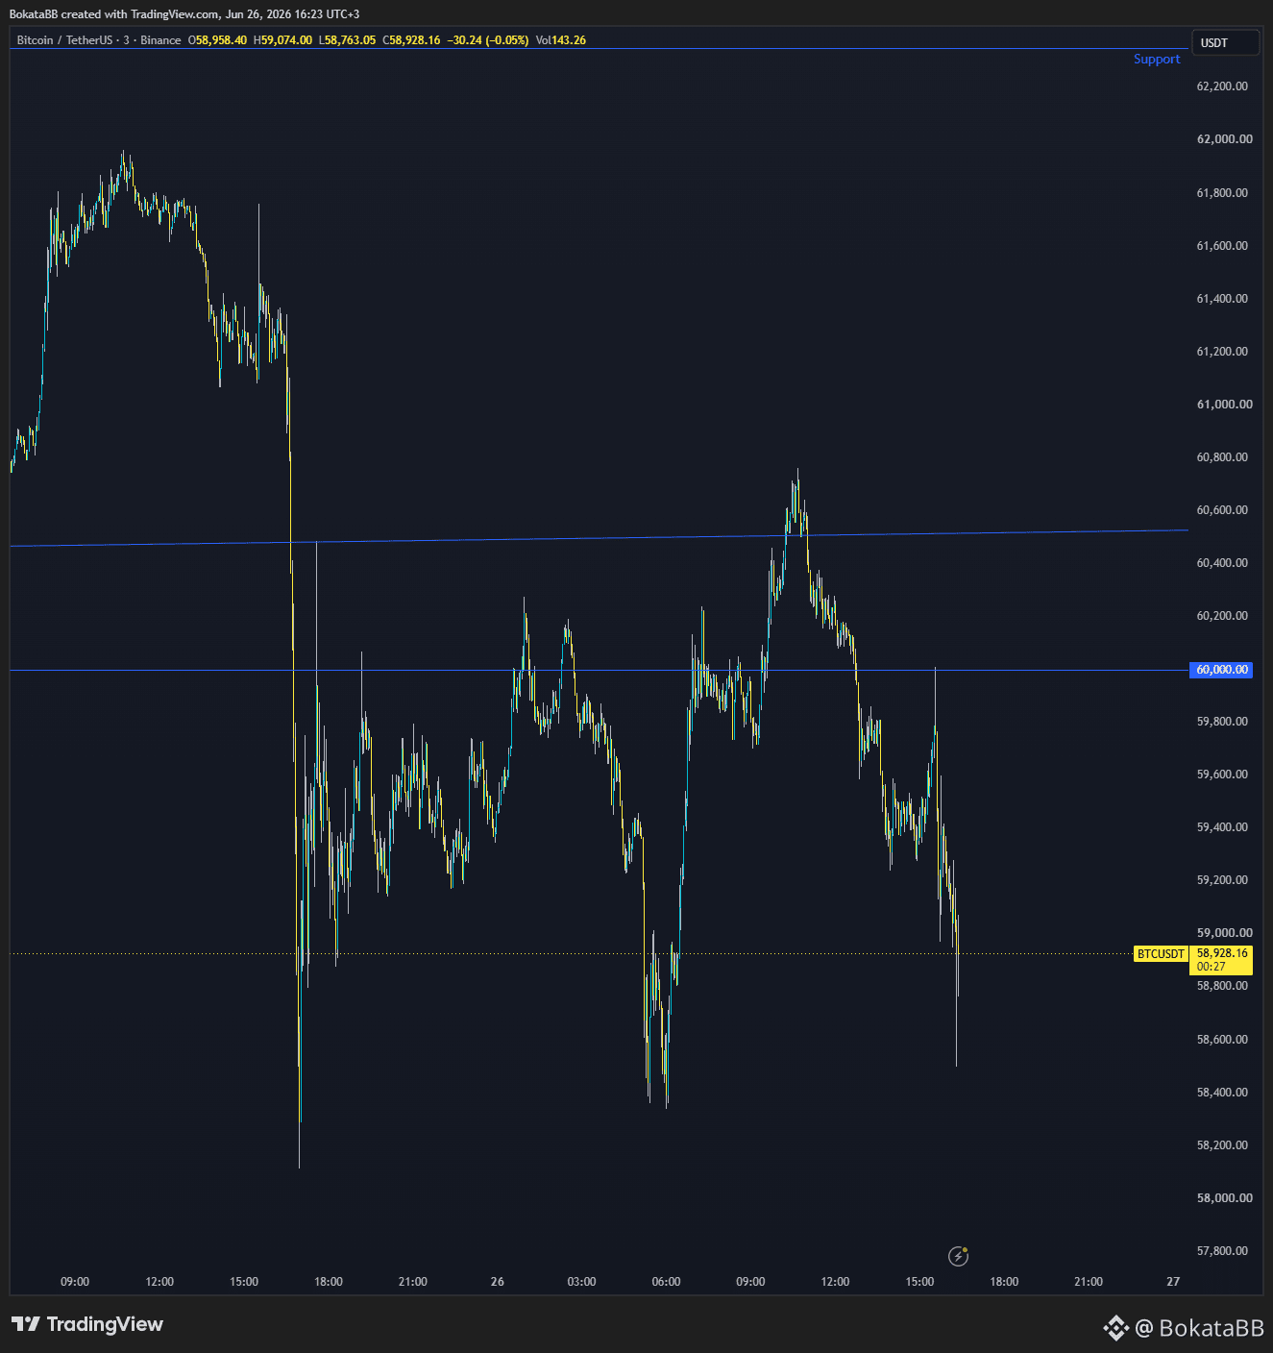1273x1353 pixels.
Task: Click the 61,400.00 price axis label
Action: pyautogui.click(x=1222, y=299)
